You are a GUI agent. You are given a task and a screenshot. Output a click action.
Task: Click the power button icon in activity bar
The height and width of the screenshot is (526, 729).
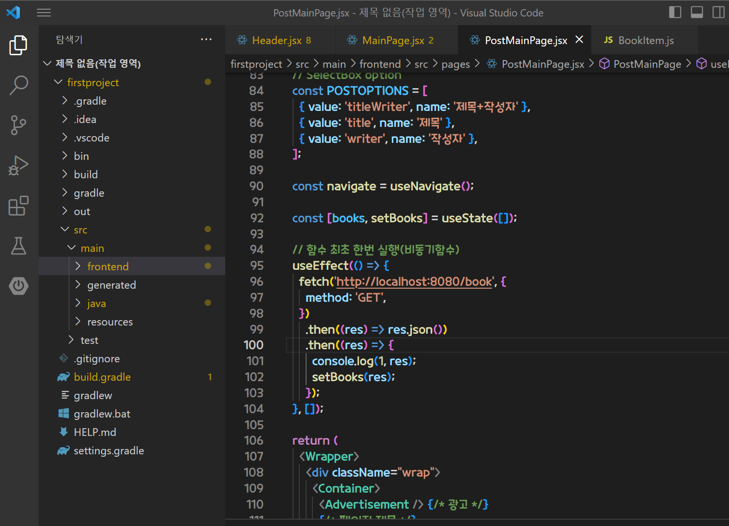(18, 286)
